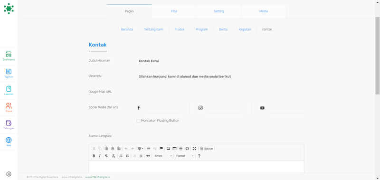Open the spell checker dropdown
Screen dimensions: 380x180
point(141,149)
